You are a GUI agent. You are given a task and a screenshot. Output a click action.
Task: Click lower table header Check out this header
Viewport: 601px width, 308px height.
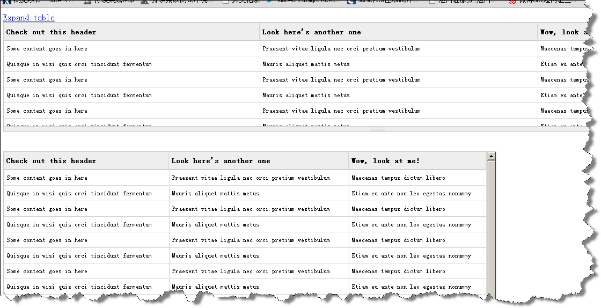(86, 161)
